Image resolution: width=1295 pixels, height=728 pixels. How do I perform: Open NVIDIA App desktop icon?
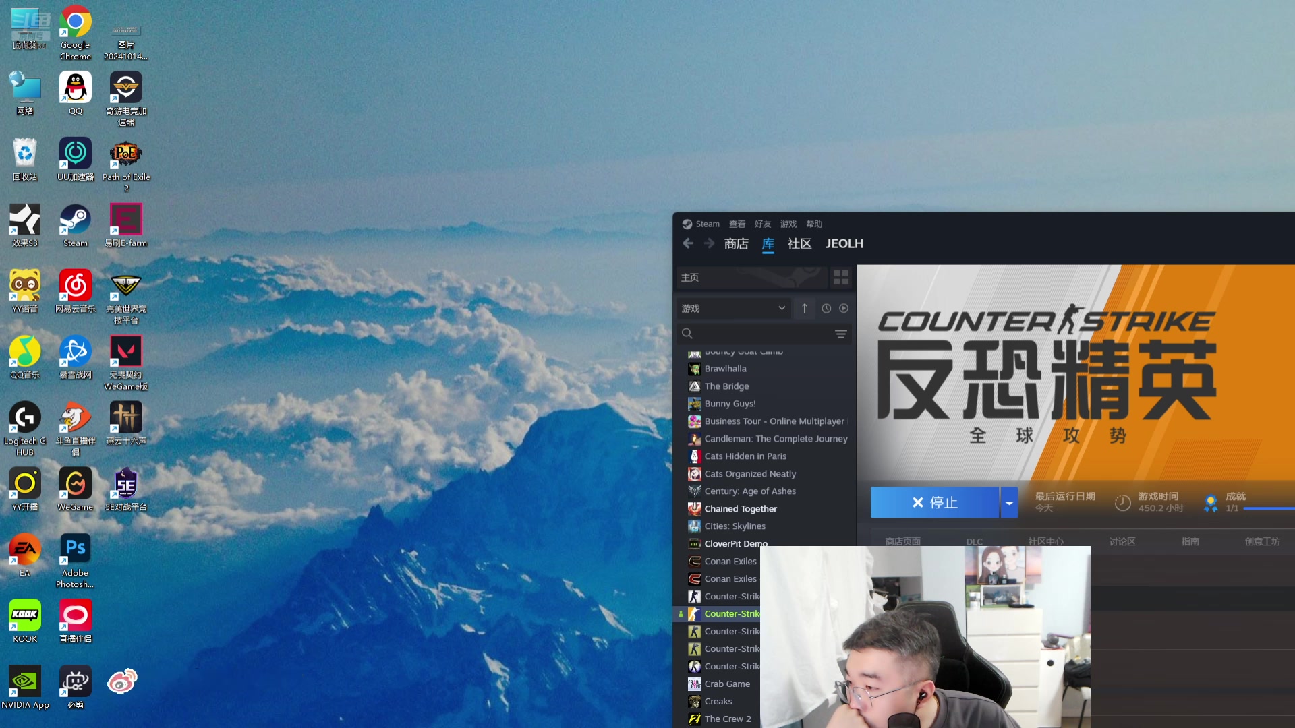pos(25,688)
